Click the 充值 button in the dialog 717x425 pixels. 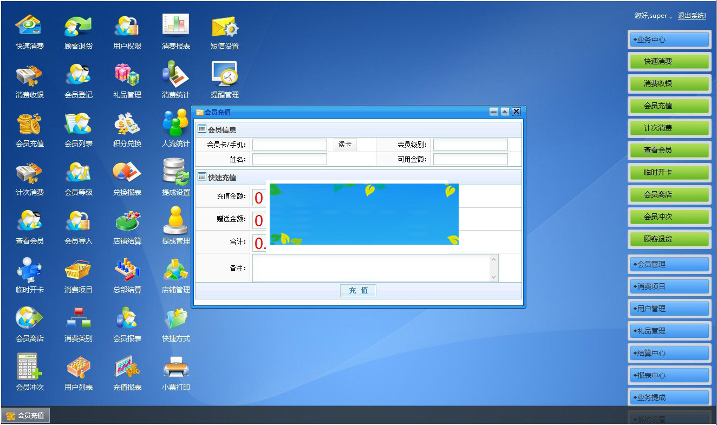coord(358,290)
